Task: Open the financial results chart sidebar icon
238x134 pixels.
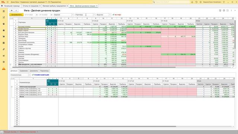Action: (4, 55)
